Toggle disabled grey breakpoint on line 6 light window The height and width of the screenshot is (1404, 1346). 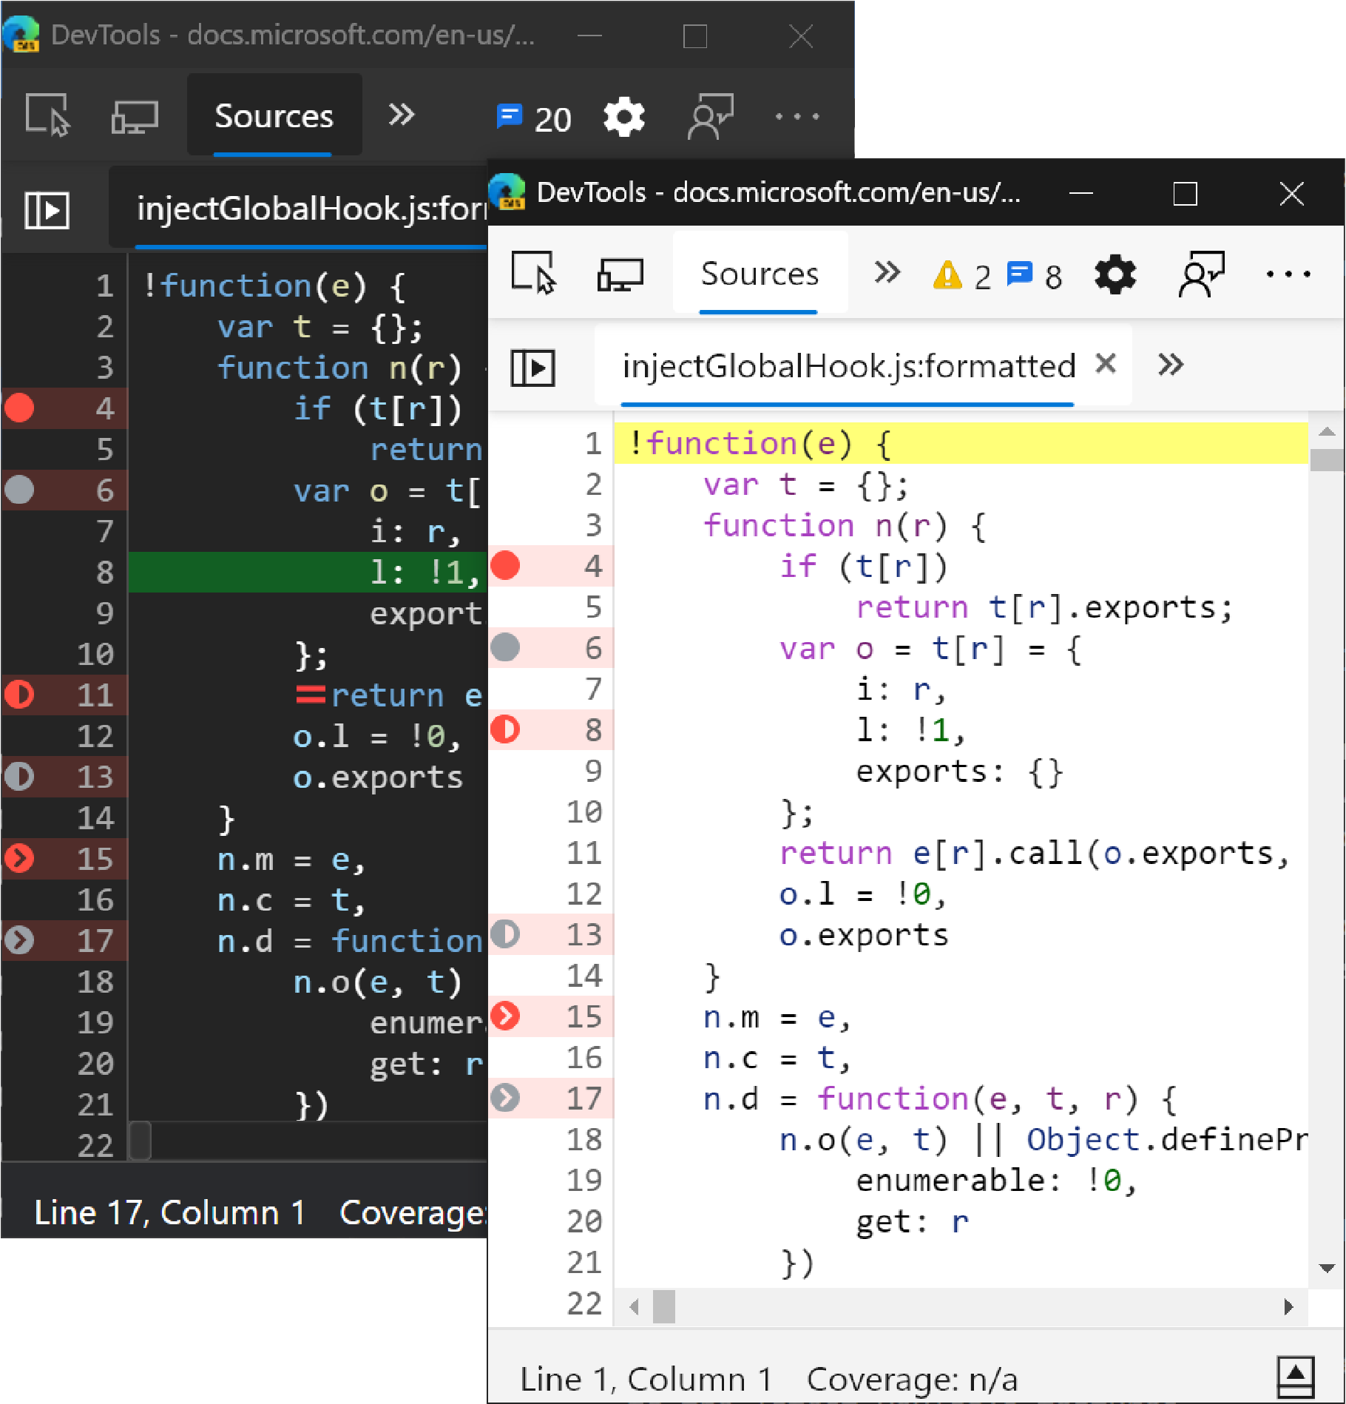click(x=506, y=647)
